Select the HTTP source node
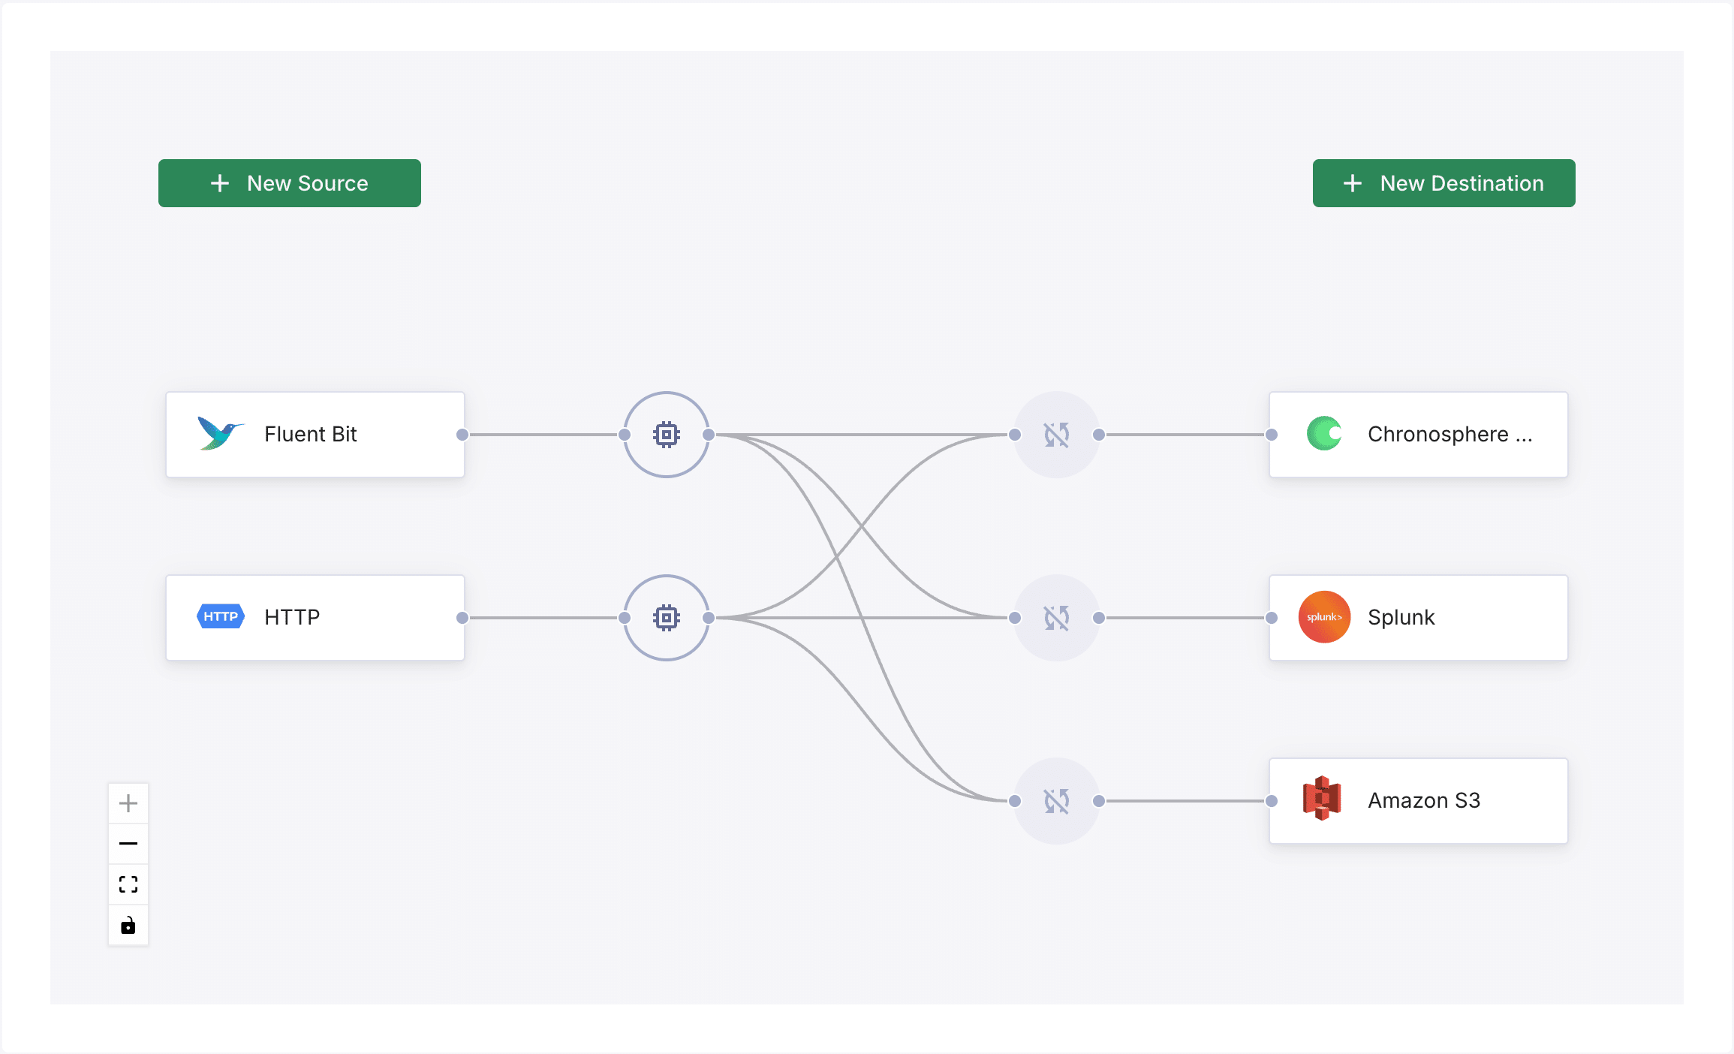The width and height of the screenshot is (1734, 1054). (315, 618)
